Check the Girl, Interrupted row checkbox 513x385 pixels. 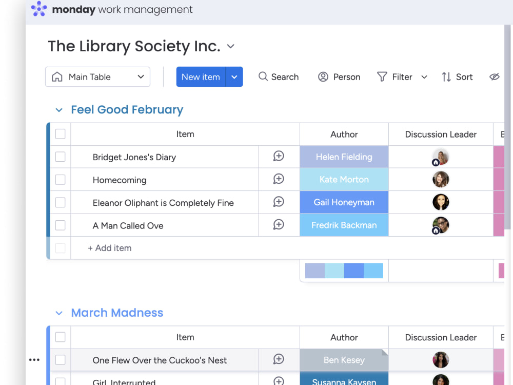[x=60, y=381]
